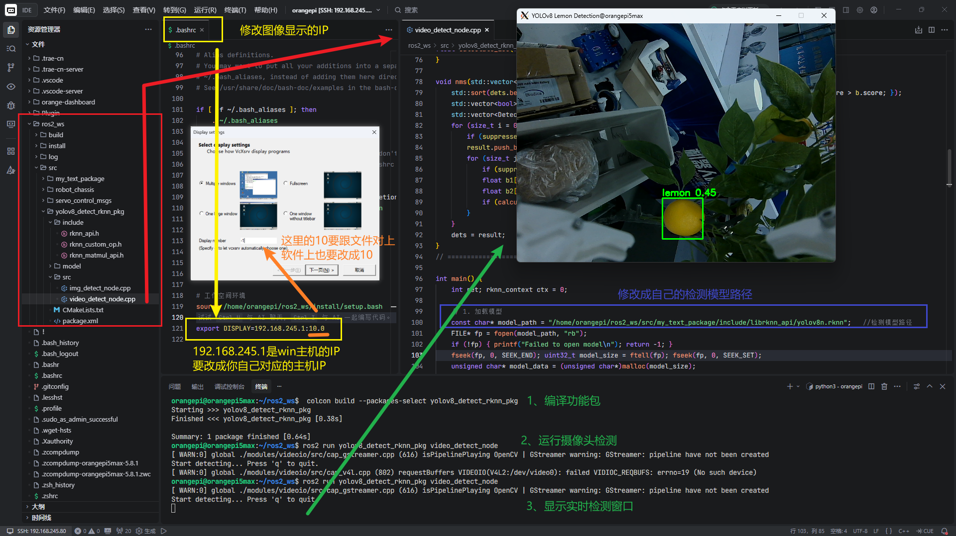The height and width of the screenshot is (536, 956).
Task: Open the search view in activity bar
Action: click(x=11, y=49)
